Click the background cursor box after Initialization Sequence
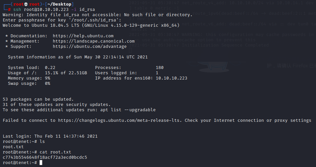The width and height of the screenshot is (316, 167). pyautogui.click(x=130, y=50)
